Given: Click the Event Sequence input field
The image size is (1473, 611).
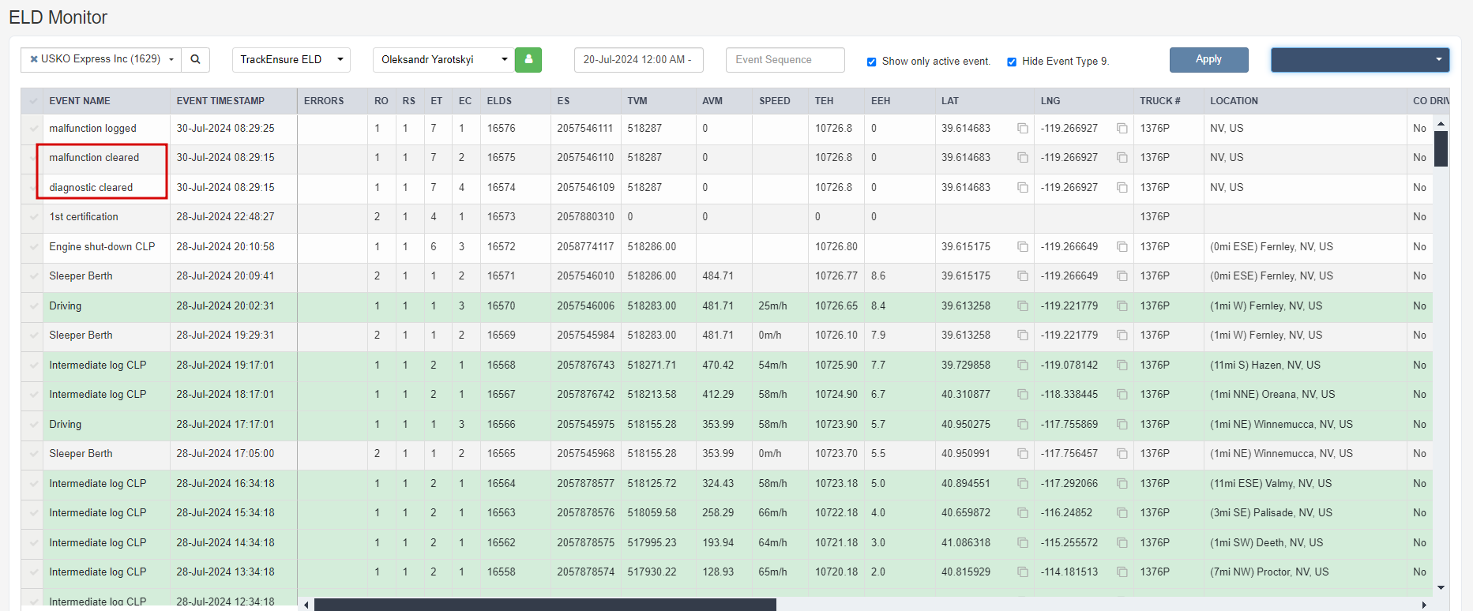Looking at the screenshot, I should click(x=785, y=59).
